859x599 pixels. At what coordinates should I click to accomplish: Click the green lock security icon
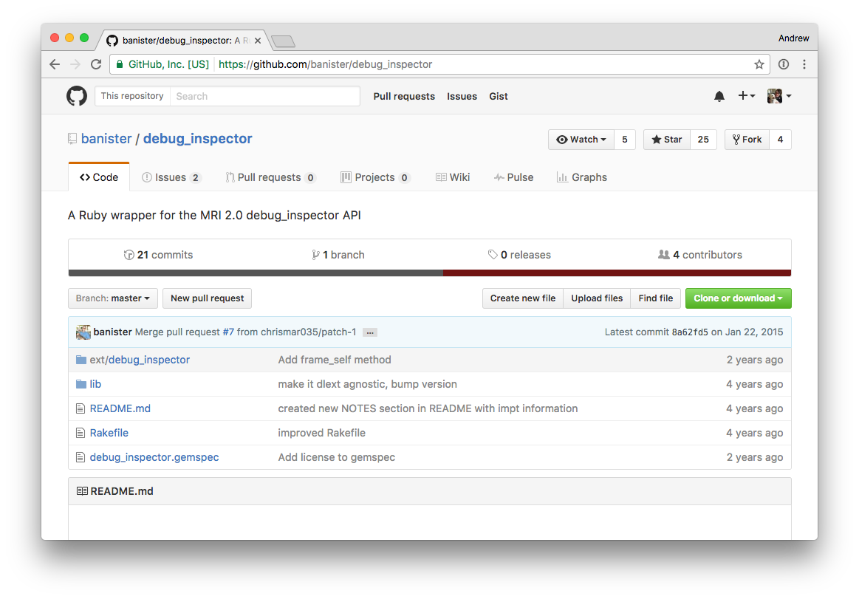[120, 64]
